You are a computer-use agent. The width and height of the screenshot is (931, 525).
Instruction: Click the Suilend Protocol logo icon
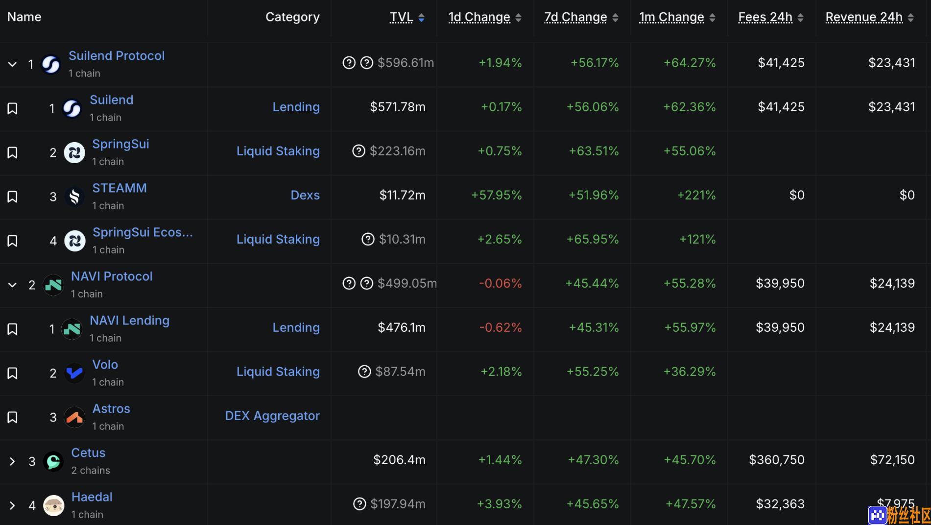[x=51, y=64]
